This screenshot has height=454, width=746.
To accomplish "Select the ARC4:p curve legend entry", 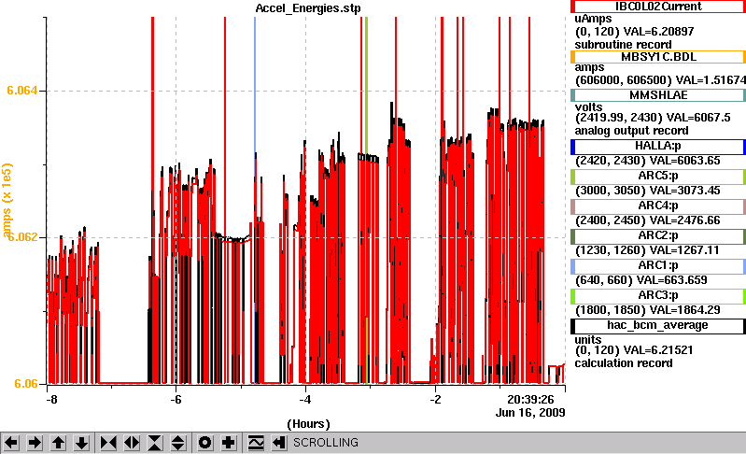I will click(x=658, y=206).
